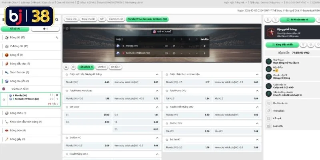Click the Bóng chuyền volleyball icon

coord(7,81)
